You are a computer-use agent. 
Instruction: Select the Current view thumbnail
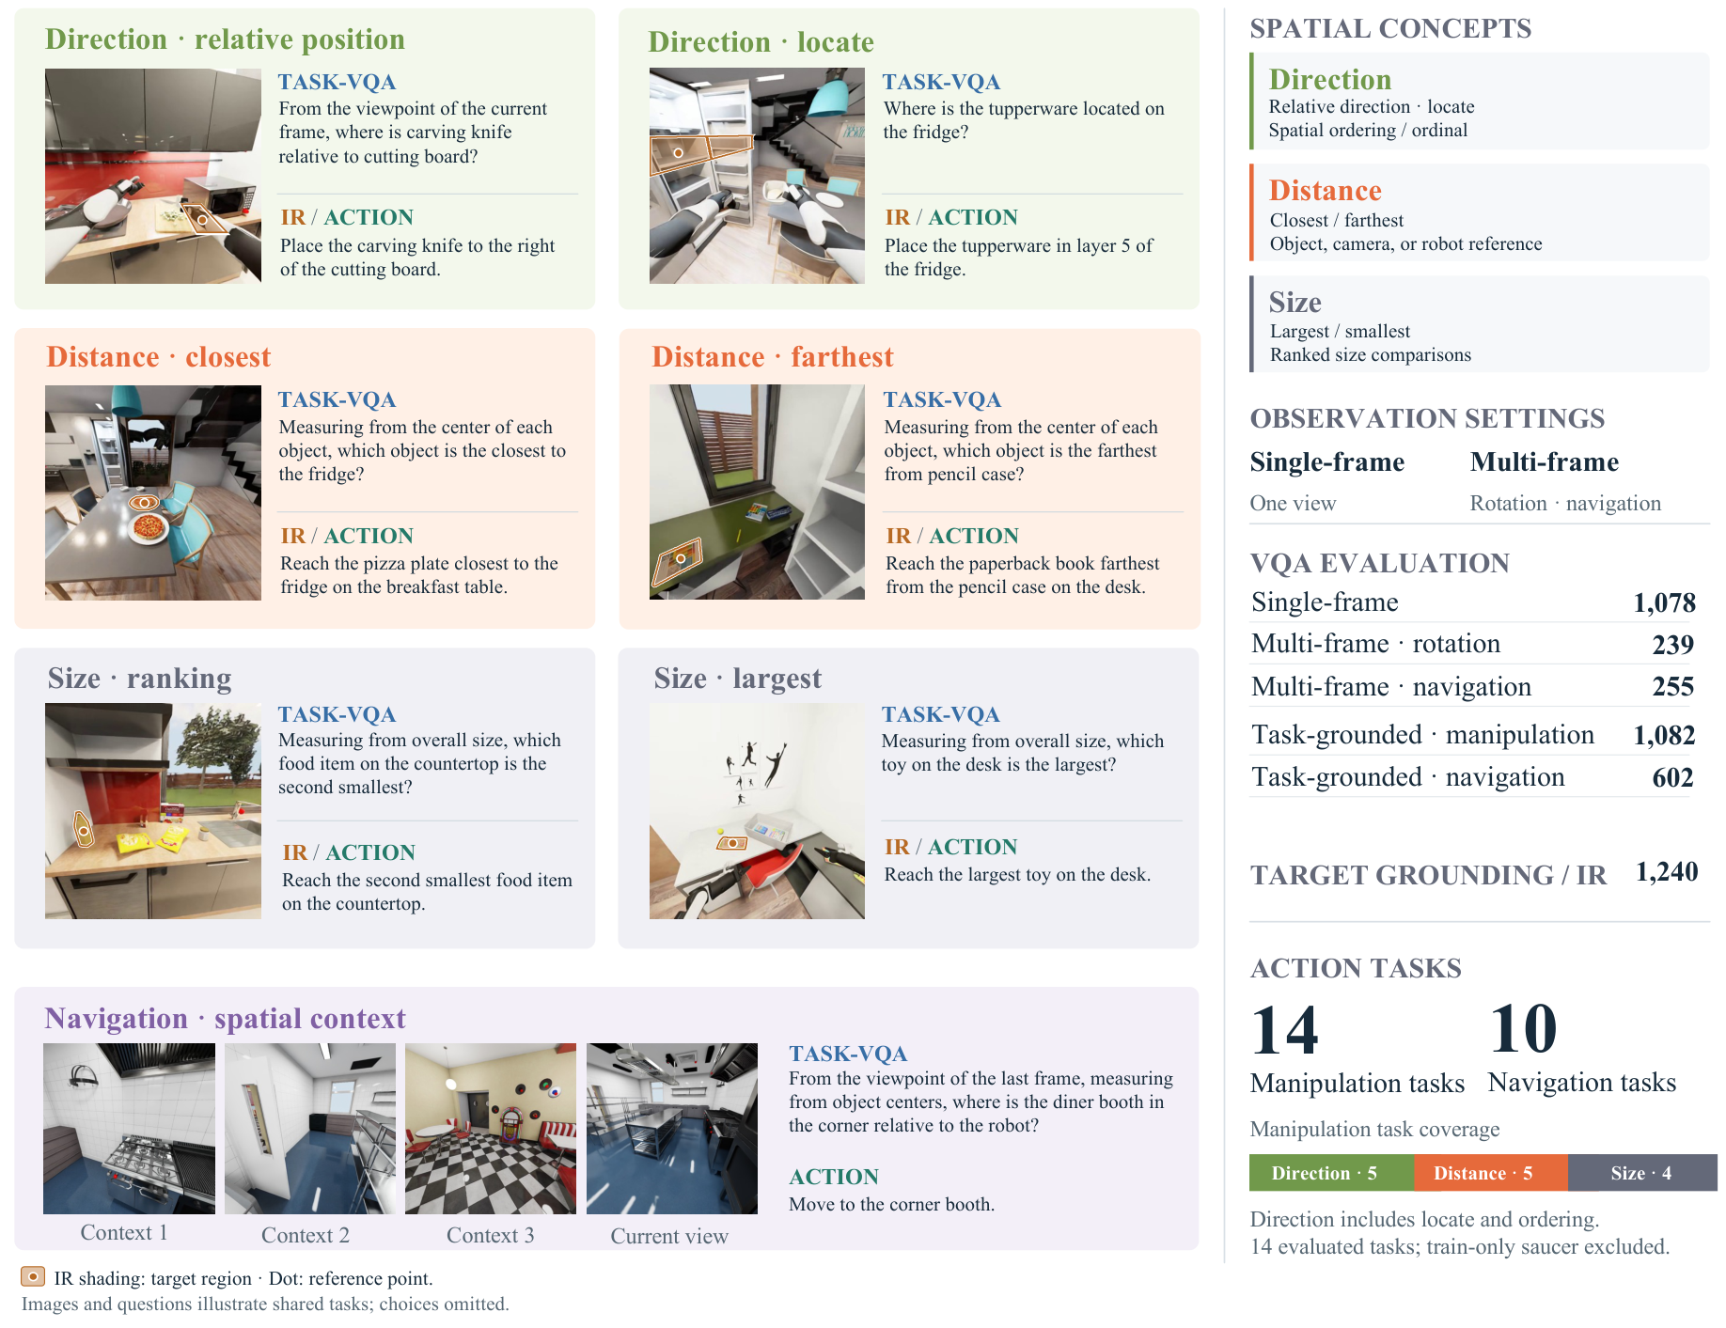tap(672, 1129)
